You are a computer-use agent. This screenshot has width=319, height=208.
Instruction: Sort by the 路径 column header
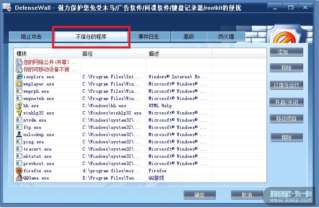(113, 54)
